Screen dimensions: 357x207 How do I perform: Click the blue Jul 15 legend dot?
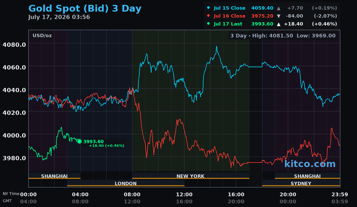pyautogui.click(x=209, y=8)
